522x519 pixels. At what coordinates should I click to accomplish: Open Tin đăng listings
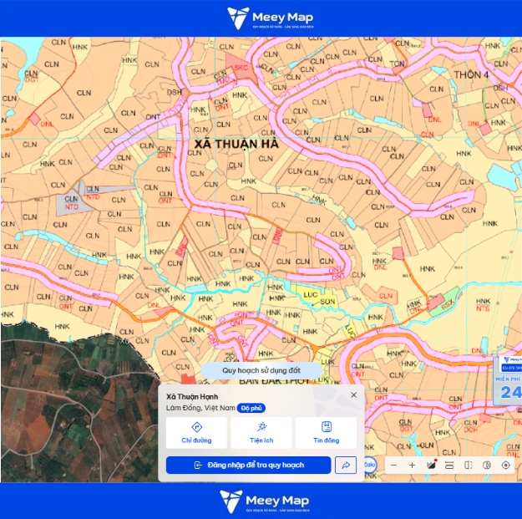327,433
